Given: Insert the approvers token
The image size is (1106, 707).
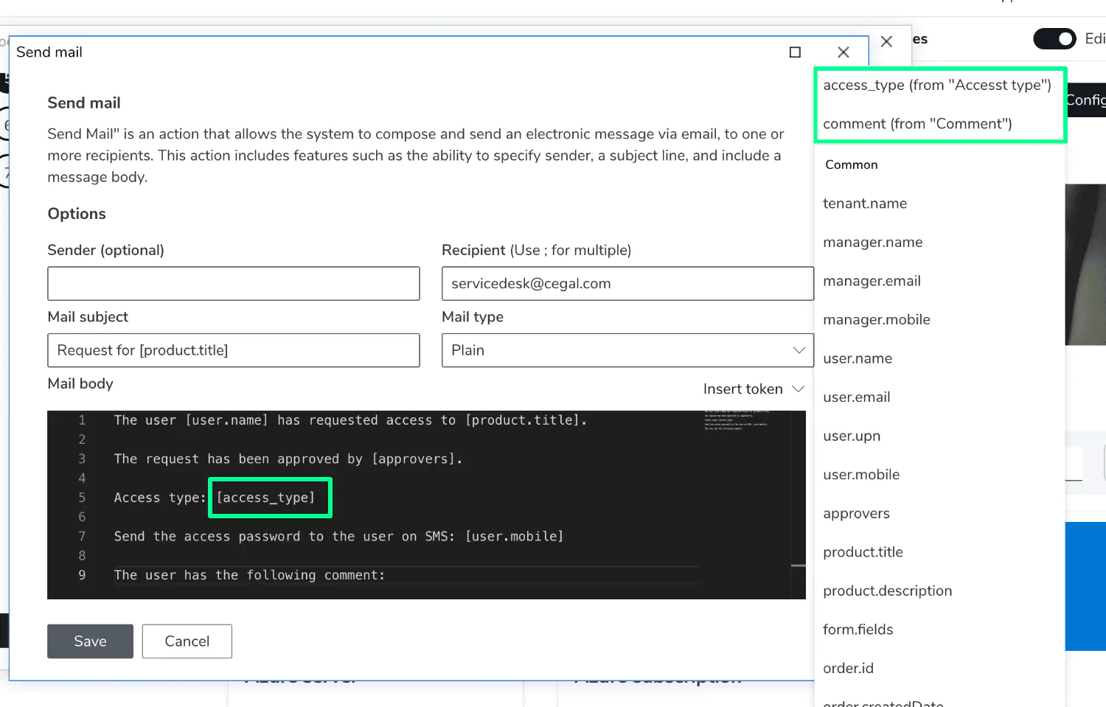Looking at the screenshot, I should [856, 513].
